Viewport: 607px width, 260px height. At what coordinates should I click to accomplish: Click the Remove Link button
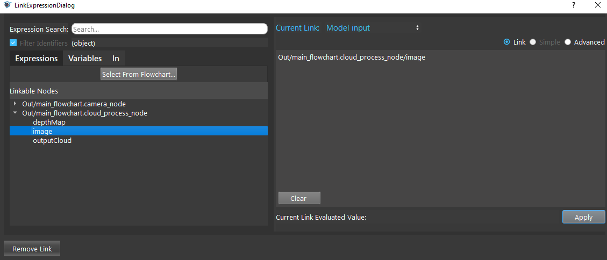click(x=32, y=249)
